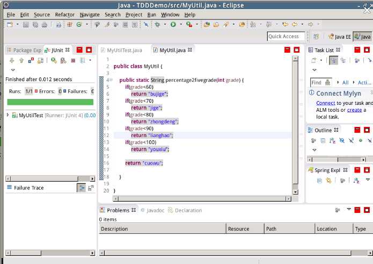Screen dimensions: 373x264
Task: Click the Open Perspective icon
Action: pos(316,37)
